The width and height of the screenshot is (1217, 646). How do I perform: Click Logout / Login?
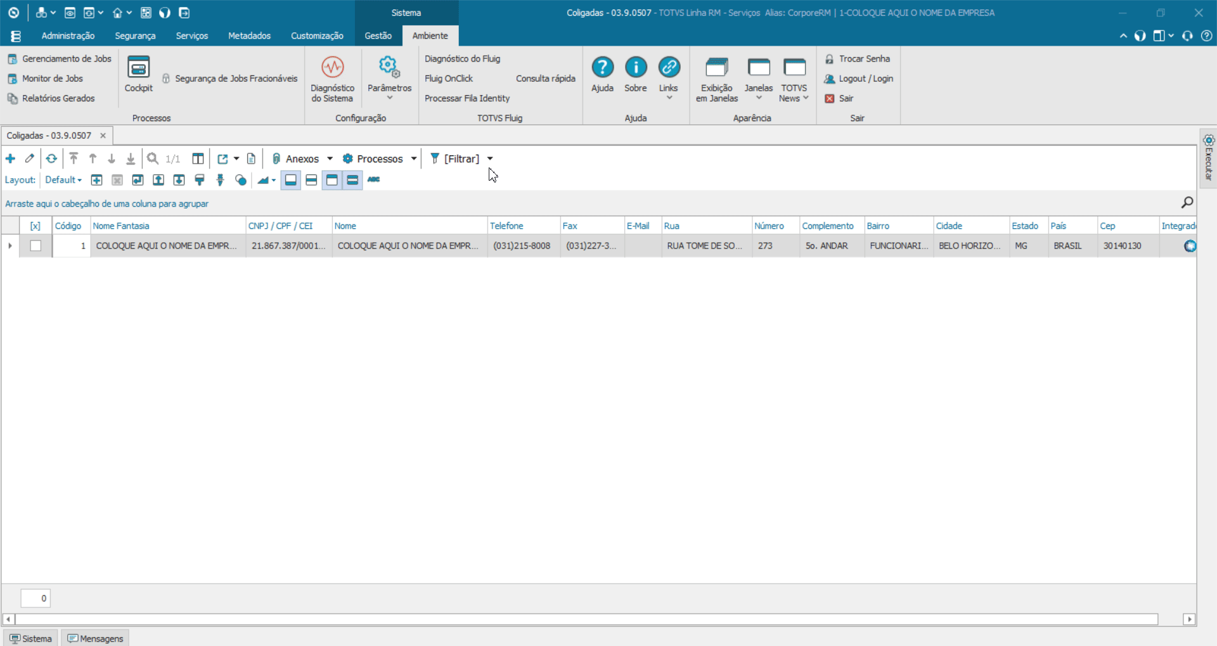coord(858,79)
